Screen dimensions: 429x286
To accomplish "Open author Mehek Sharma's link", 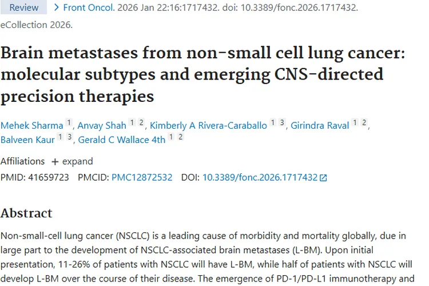I will pyautogui.click(x=31, y=125).
